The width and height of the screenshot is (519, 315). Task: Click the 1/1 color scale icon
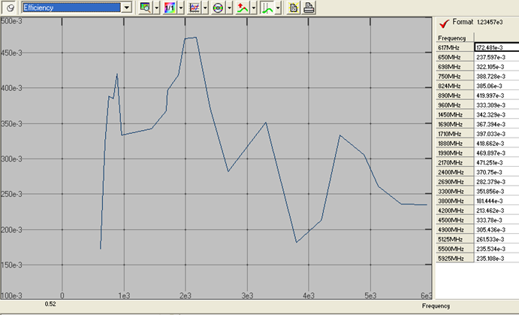pyautogui.click(x=170, y=8)
